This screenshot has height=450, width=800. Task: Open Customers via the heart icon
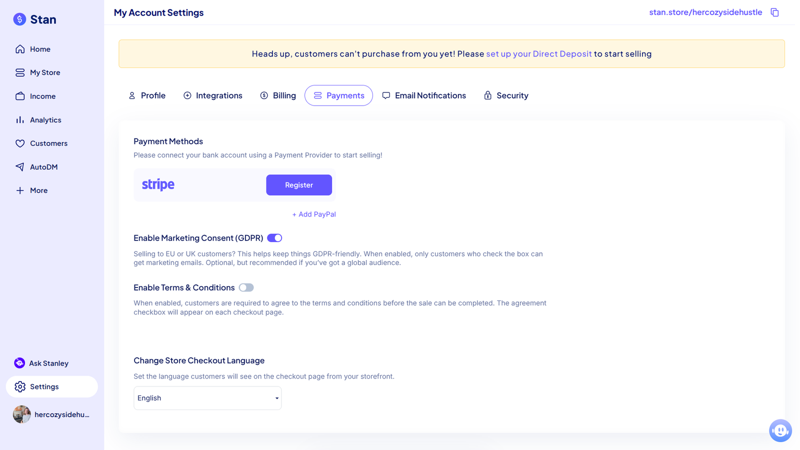[20, 143]
